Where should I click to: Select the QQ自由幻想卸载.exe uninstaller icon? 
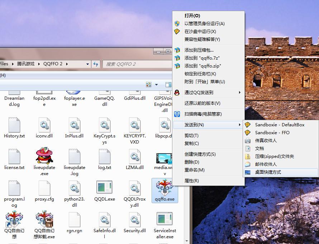click(44, 219)
